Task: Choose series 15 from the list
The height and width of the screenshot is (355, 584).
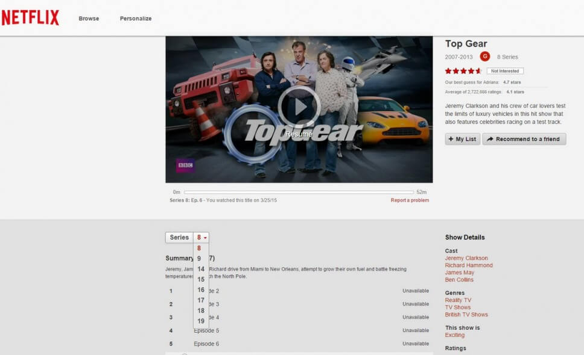Action: pos(201,279)
